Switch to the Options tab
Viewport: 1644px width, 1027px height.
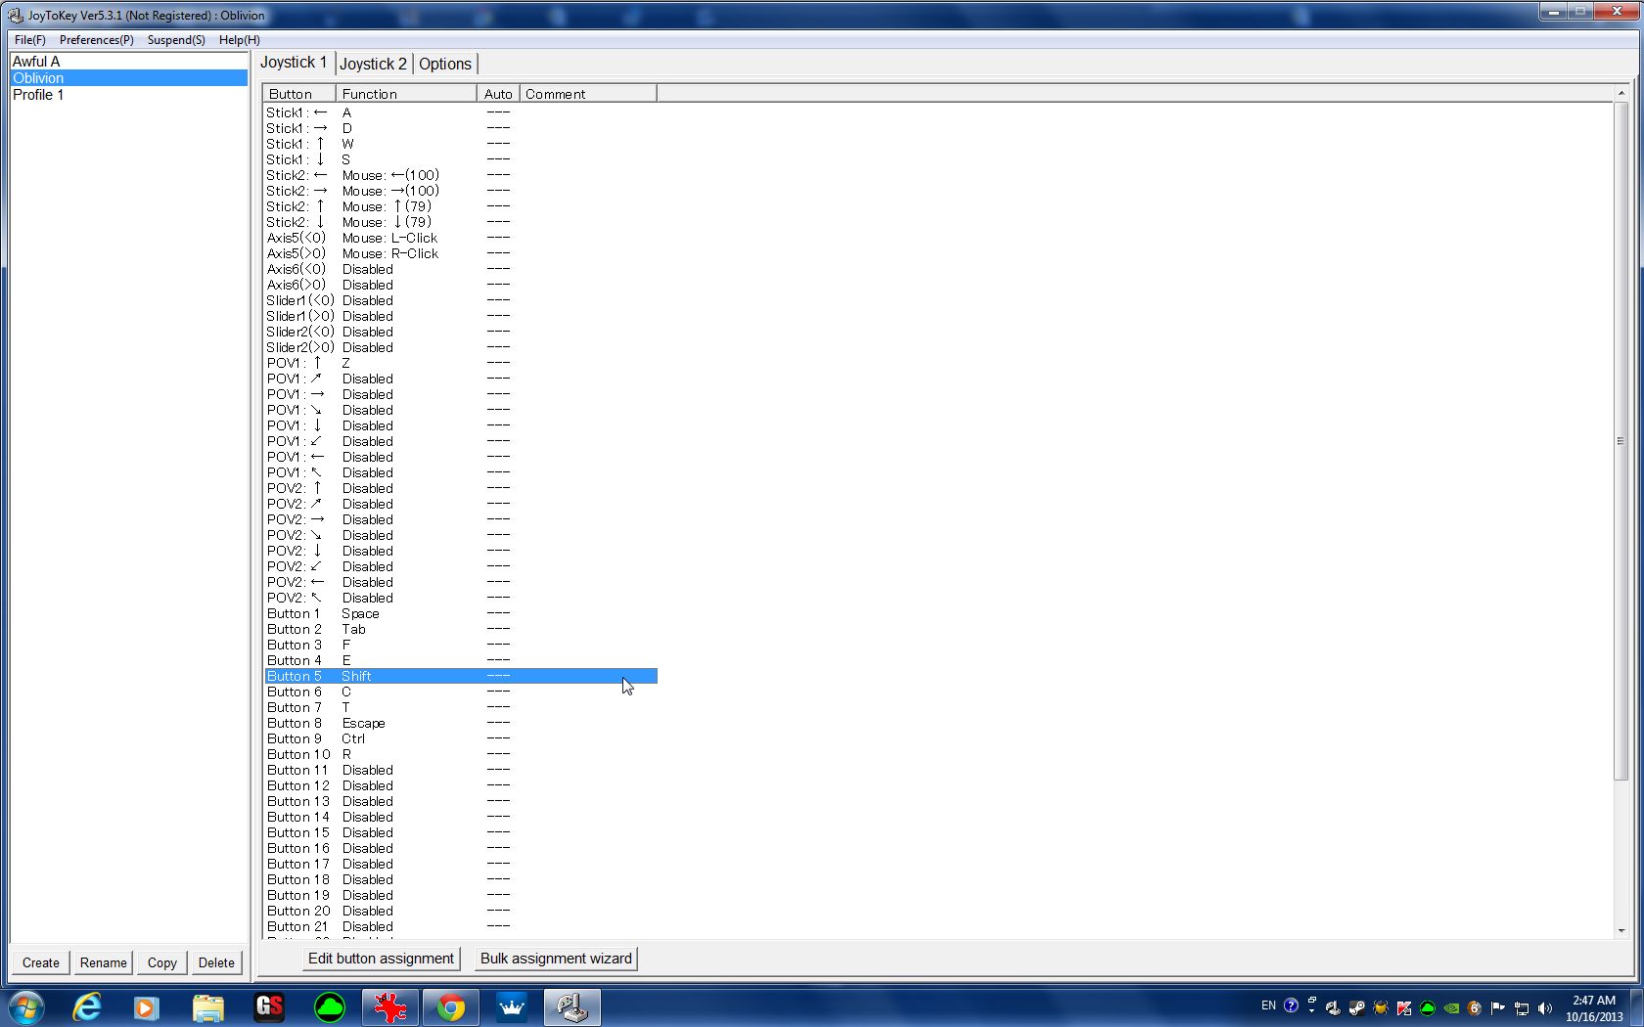point(445,64)
